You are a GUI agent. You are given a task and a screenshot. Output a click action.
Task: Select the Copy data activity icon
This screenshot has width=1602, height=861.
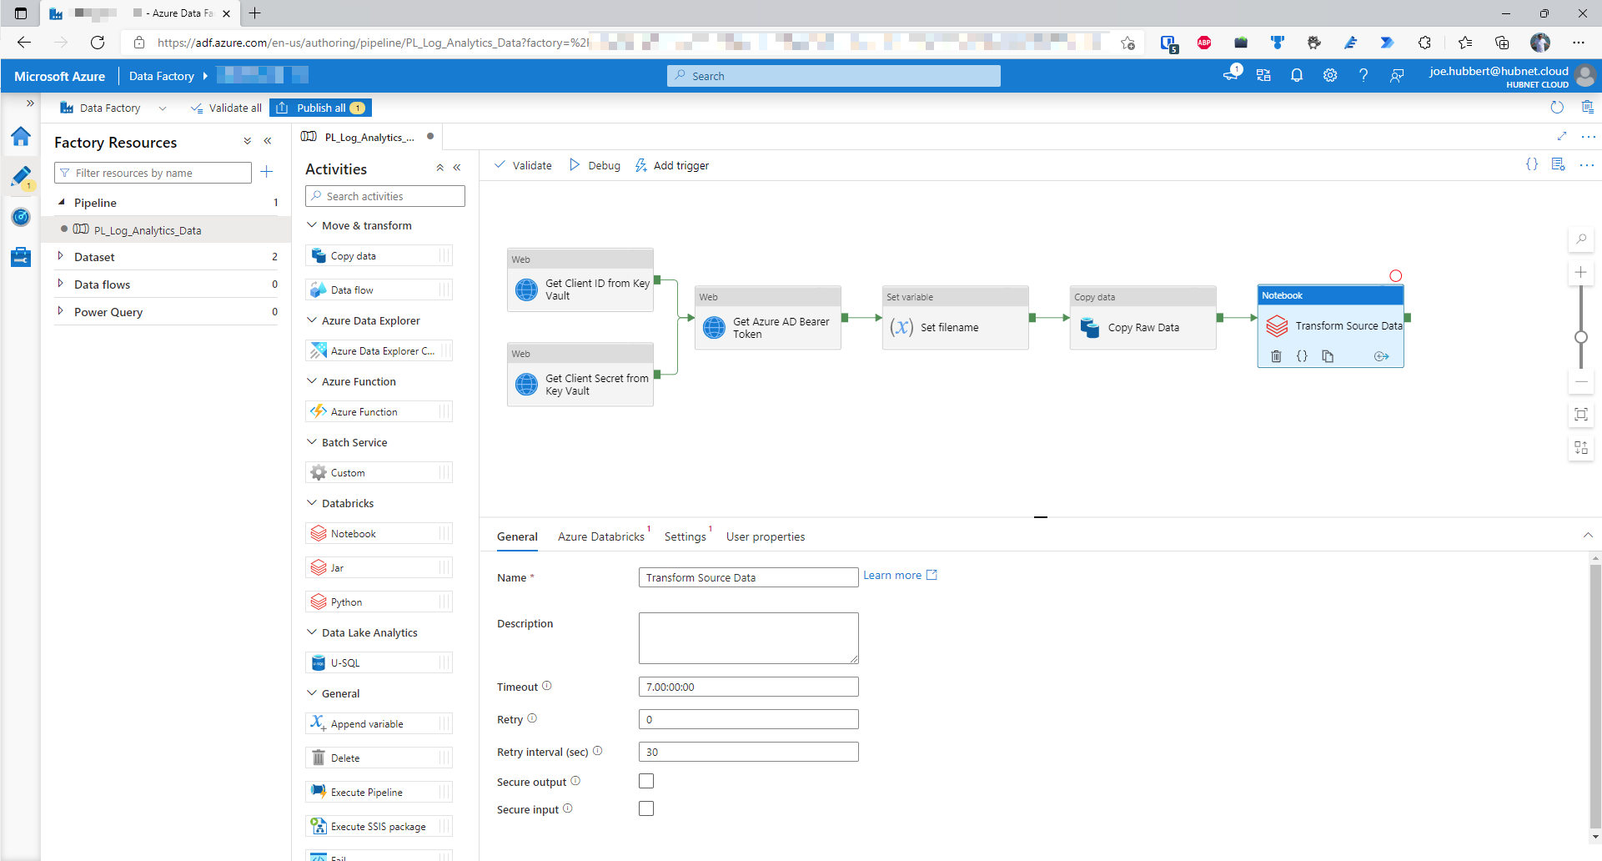tap(318, 255)
